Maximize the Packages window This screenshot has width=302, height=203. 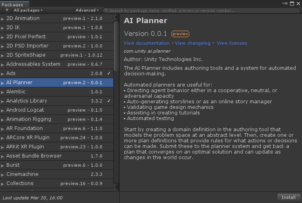coord(292,4)
